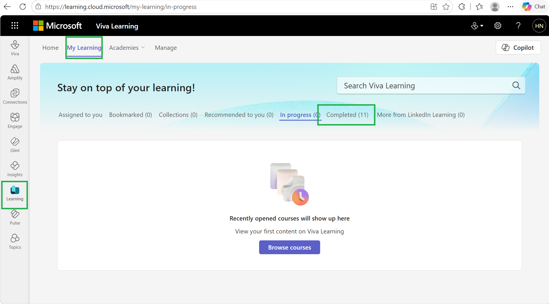Viewport: 549px width, 304px height.
Task: Open Recommended to you (0) tab
Action: point(239,115)
